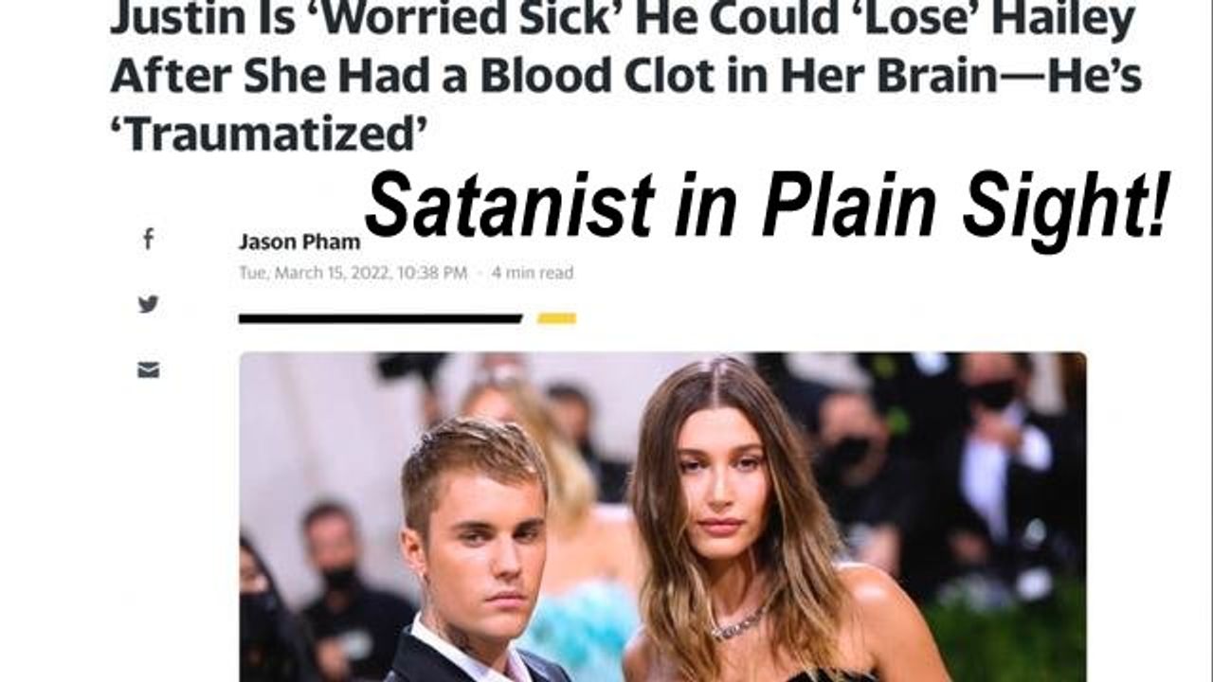Click the article headline about Justin and Hailey
The height and width of the screenshot is (682, 1213).
point(625,75)
